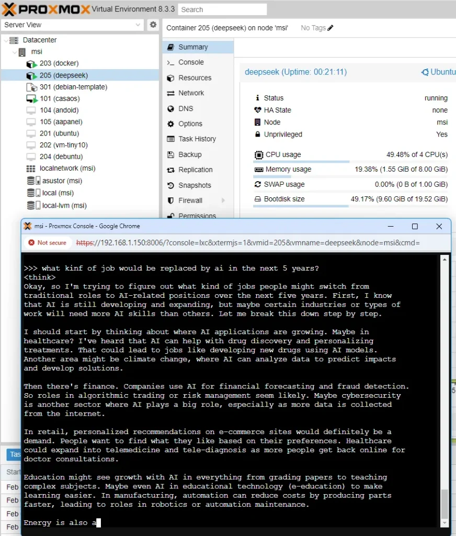Expand the Firewall submenu arrow
This screenshot has width=456, height=536.
pyautogui.click(x=223, y=200)
